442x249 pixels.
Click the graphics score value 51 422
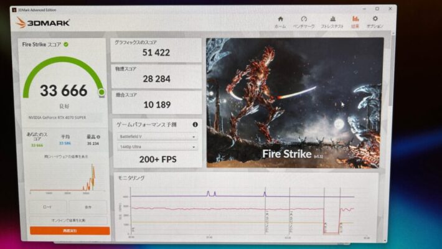pos(156,52)
